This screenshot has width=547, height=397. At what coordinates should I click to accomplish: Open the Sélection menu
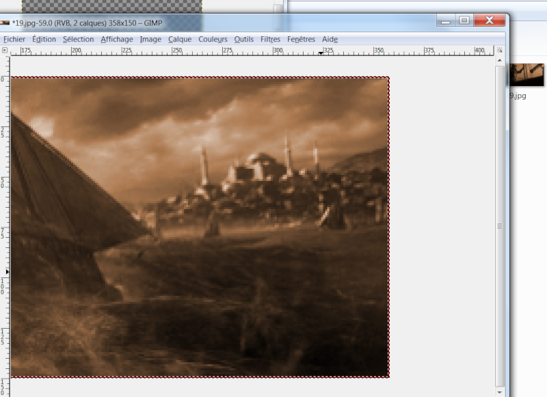coord(78,39)
